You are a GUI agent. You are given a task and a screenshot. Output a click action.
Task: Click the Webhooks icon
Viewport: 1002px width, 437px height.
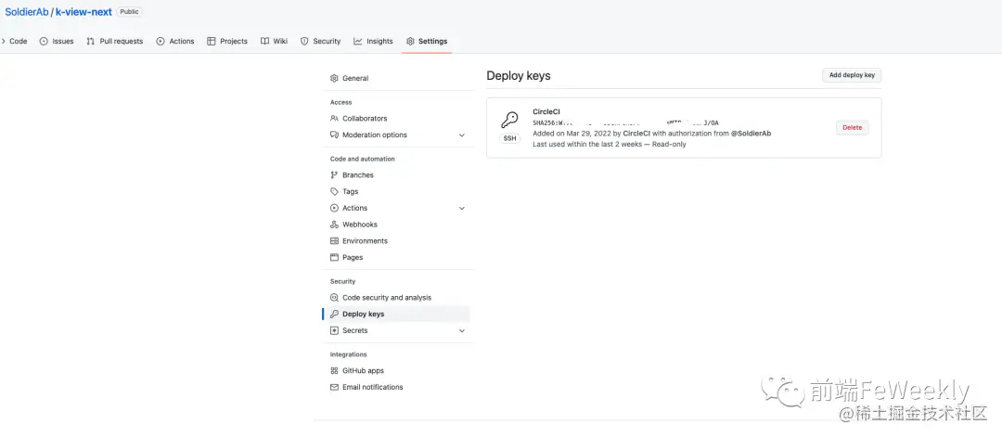(334, 225)
